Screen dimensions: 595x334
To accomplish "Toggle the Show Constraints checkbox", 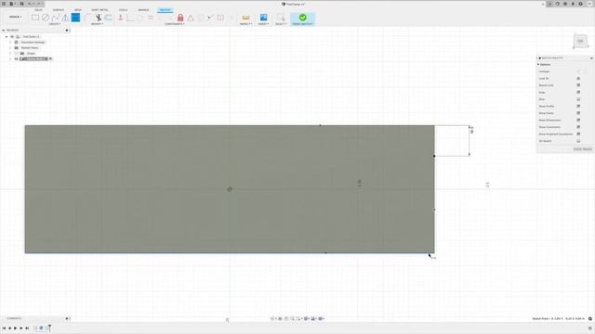I will tap(578, 127).
